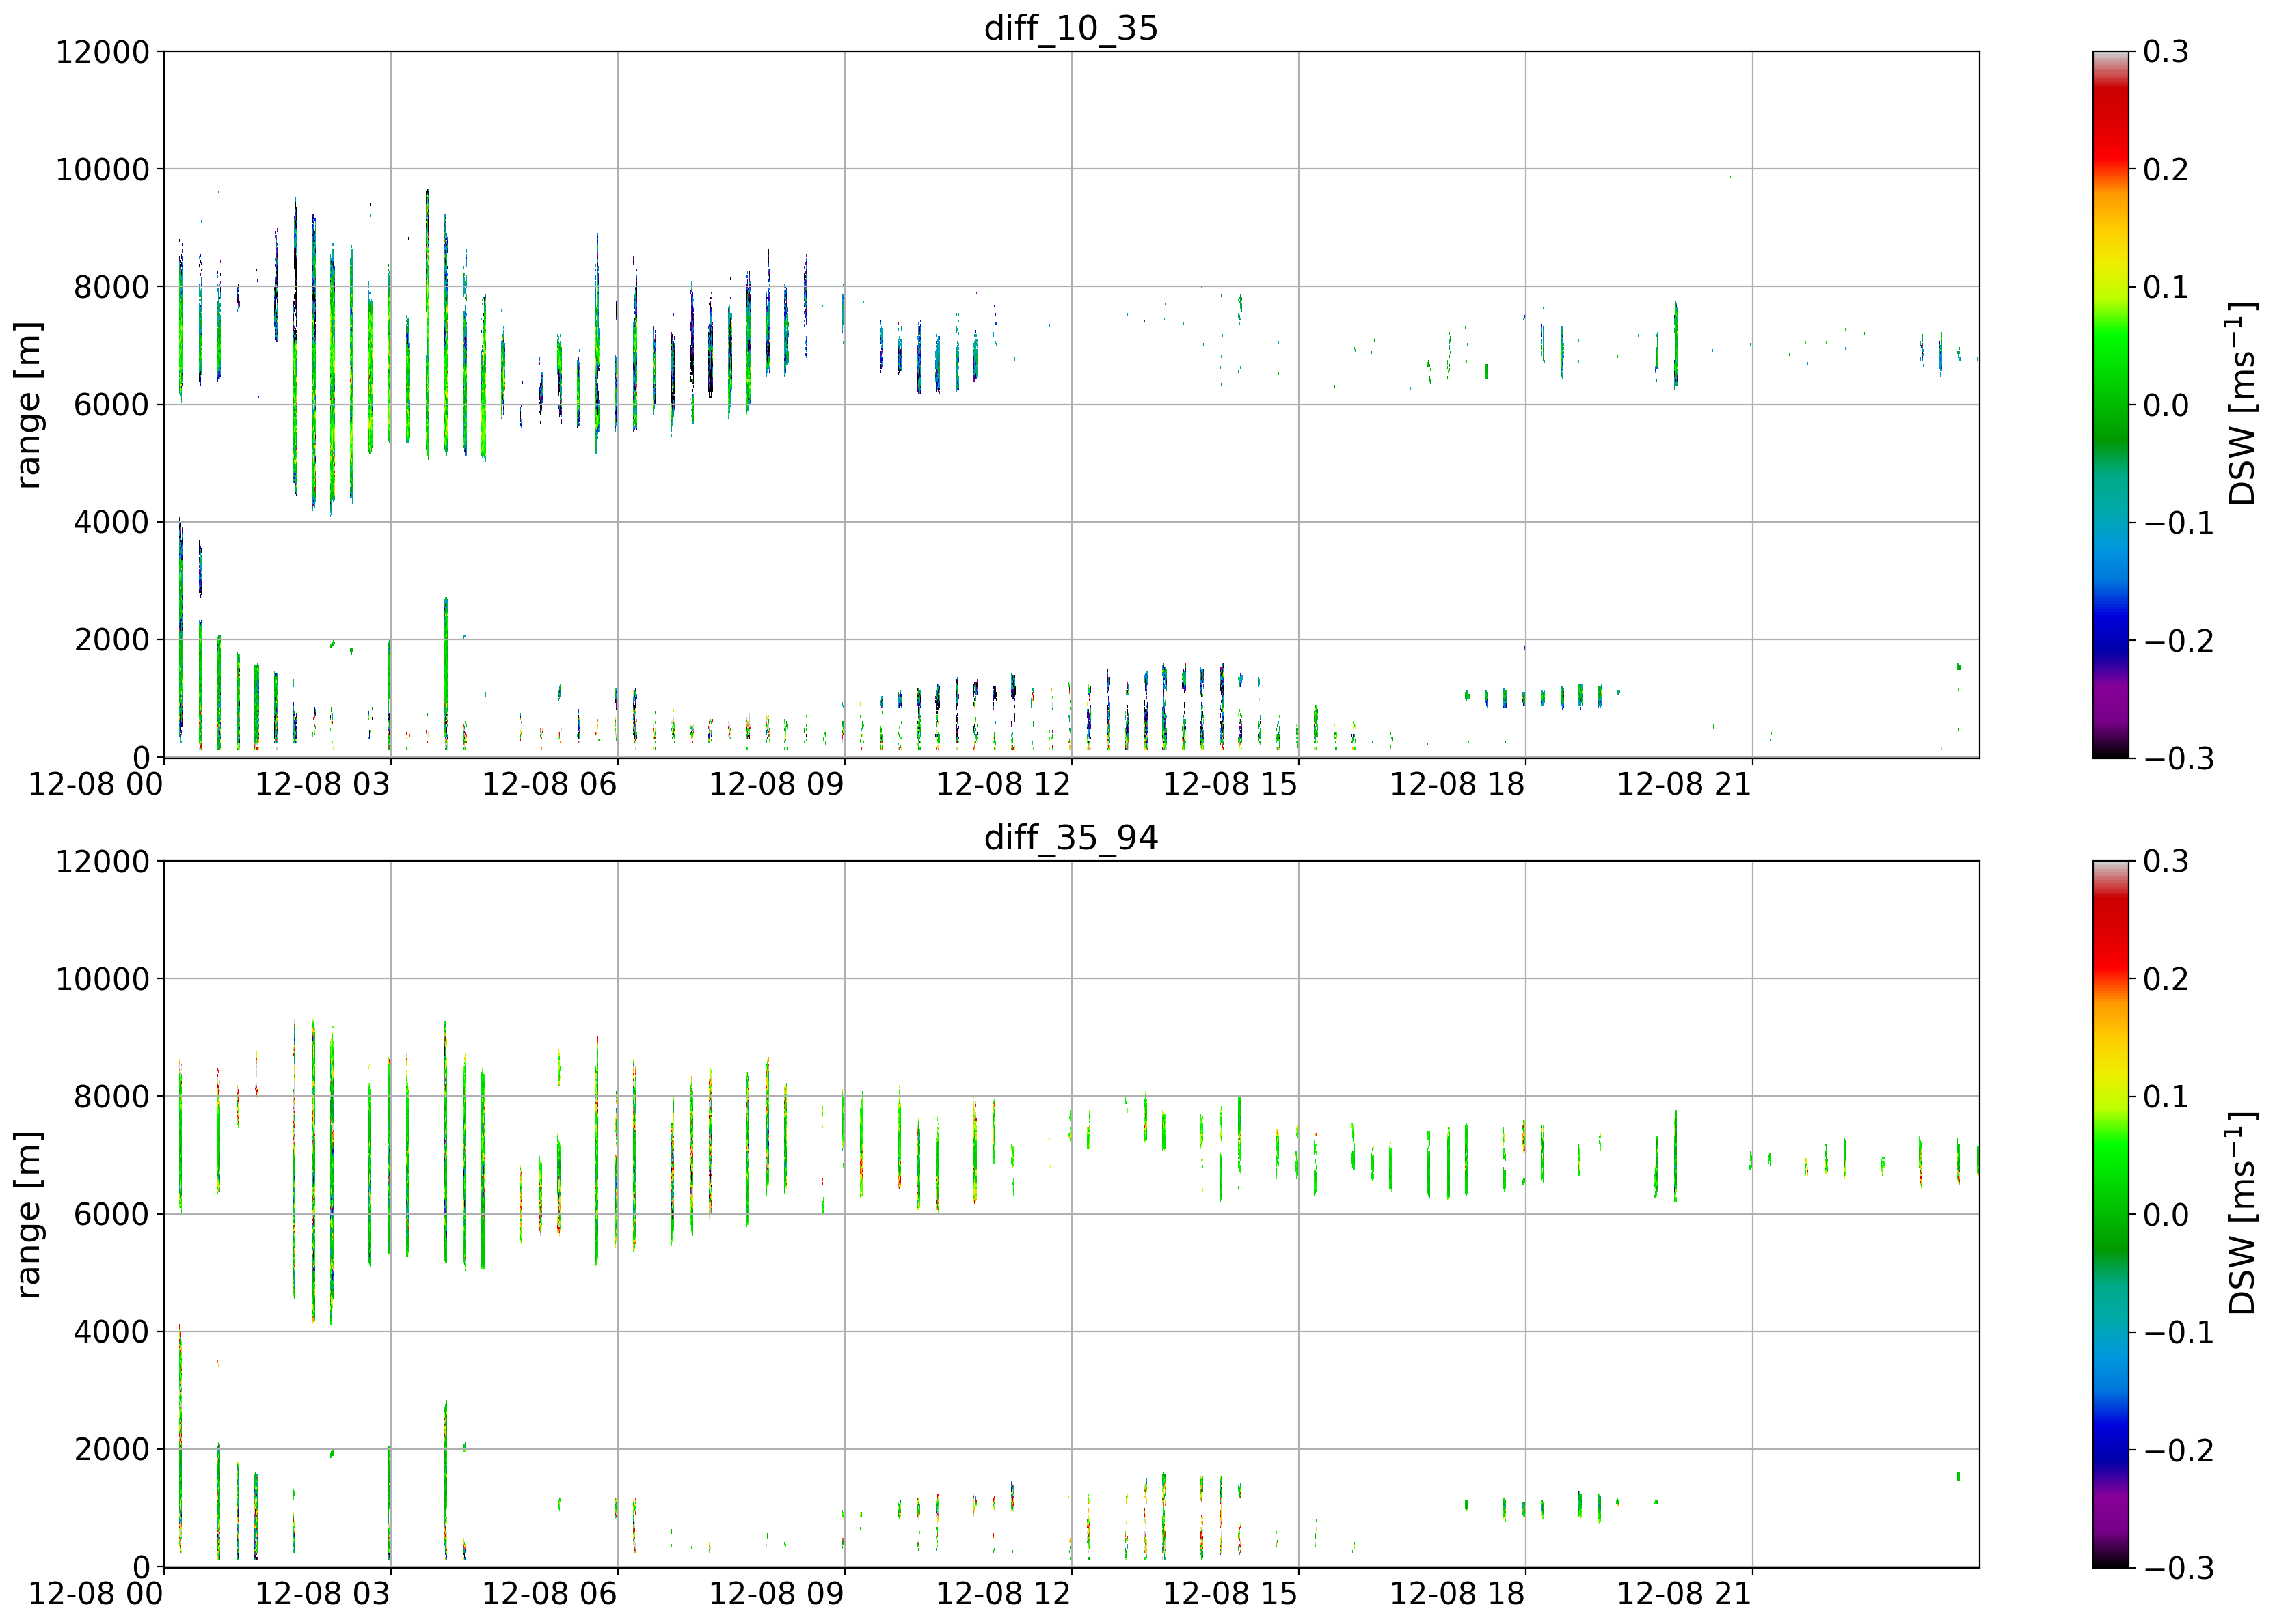Click the 0.3 tick on bottom colorbar
This screenshot has height=1624, width=2275.
2166,862
